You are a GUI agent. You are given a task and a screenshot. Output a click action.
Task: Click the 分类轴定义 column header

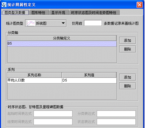click(x=62, y=38)
